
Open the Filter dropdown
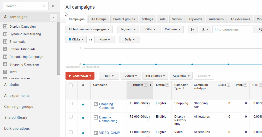point(150,29)
